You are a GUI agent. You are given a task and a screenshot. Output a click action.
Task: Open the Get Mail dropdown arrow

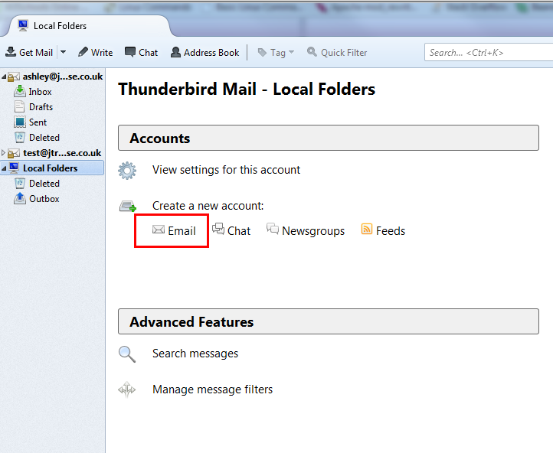click(63, 52)
